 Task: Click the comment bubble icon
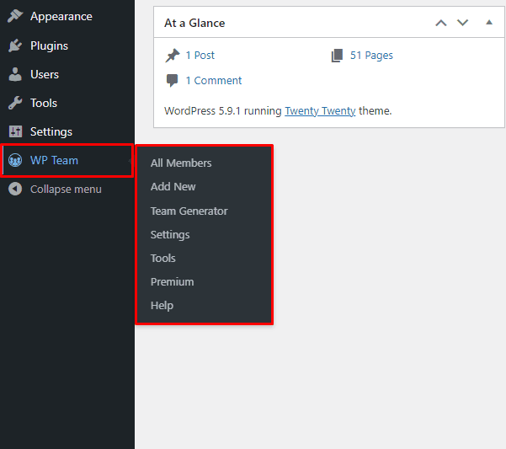[173, 81]
